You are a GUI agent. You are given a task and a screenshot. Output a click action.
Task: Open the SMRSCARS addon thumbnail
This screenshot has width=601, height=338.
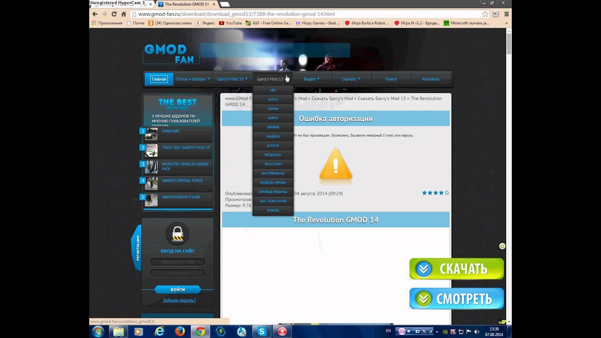coord(151,134)
